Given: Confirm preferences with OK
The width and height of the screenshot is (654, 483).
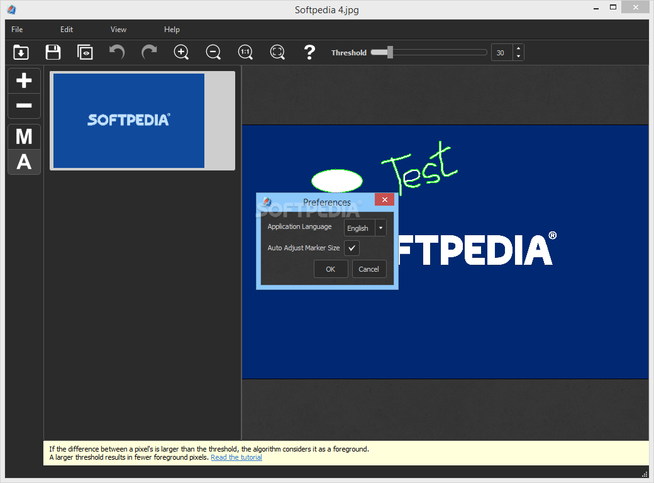Looking at the screenshot, I should pyautogui.click(x=331, y=269).
